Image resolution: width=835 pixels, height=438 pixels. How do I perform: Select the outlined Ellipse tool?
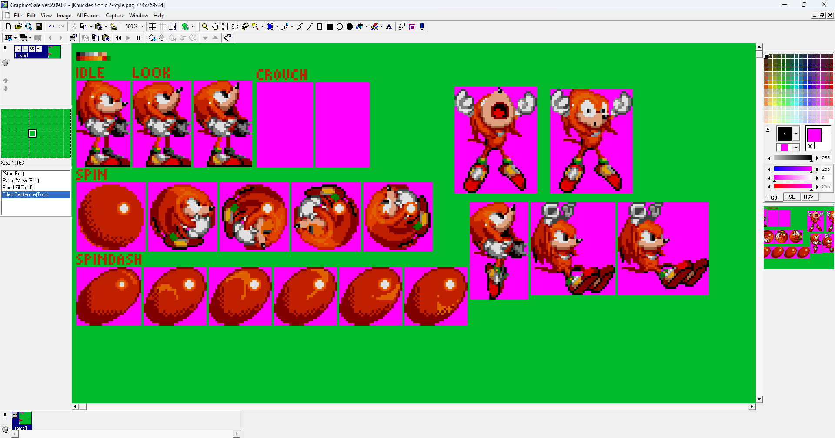[340, 26]
